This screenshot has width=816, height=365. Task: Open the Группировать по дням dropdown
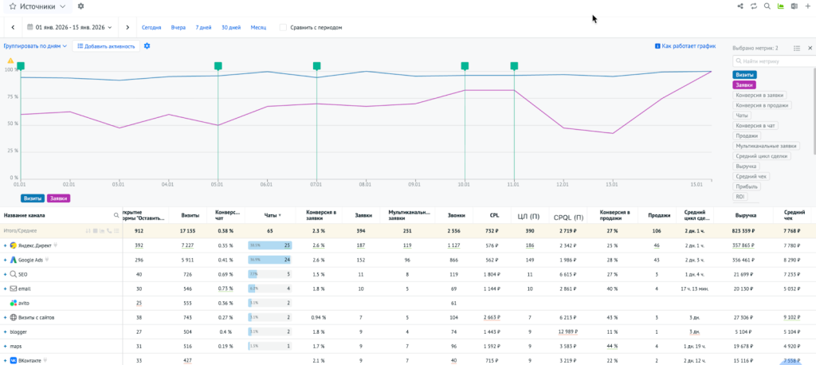pyautogui.click(x=35, y=46)
